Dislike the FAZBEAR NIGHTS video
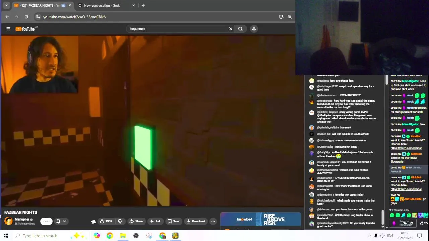 click(120, 221)
